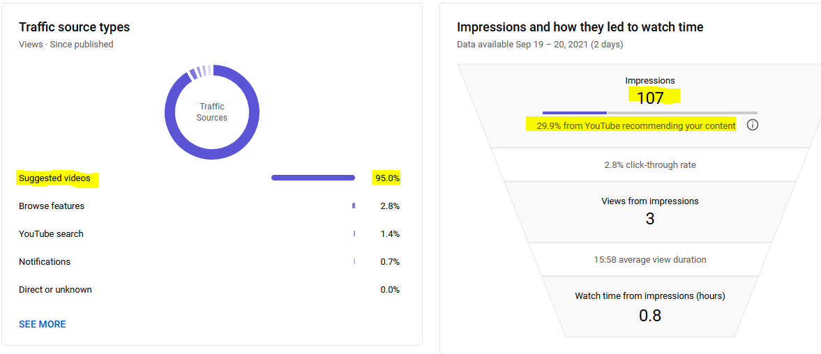Click the Watch time from impressions value
This screenshot has height=354, width=821.
pyautogui.click(x=650, y=316)
